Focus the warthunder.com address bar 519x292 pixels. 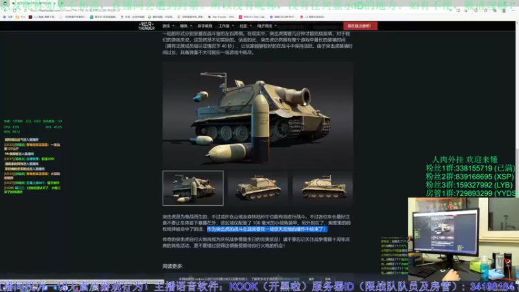[x=232, y=10]
